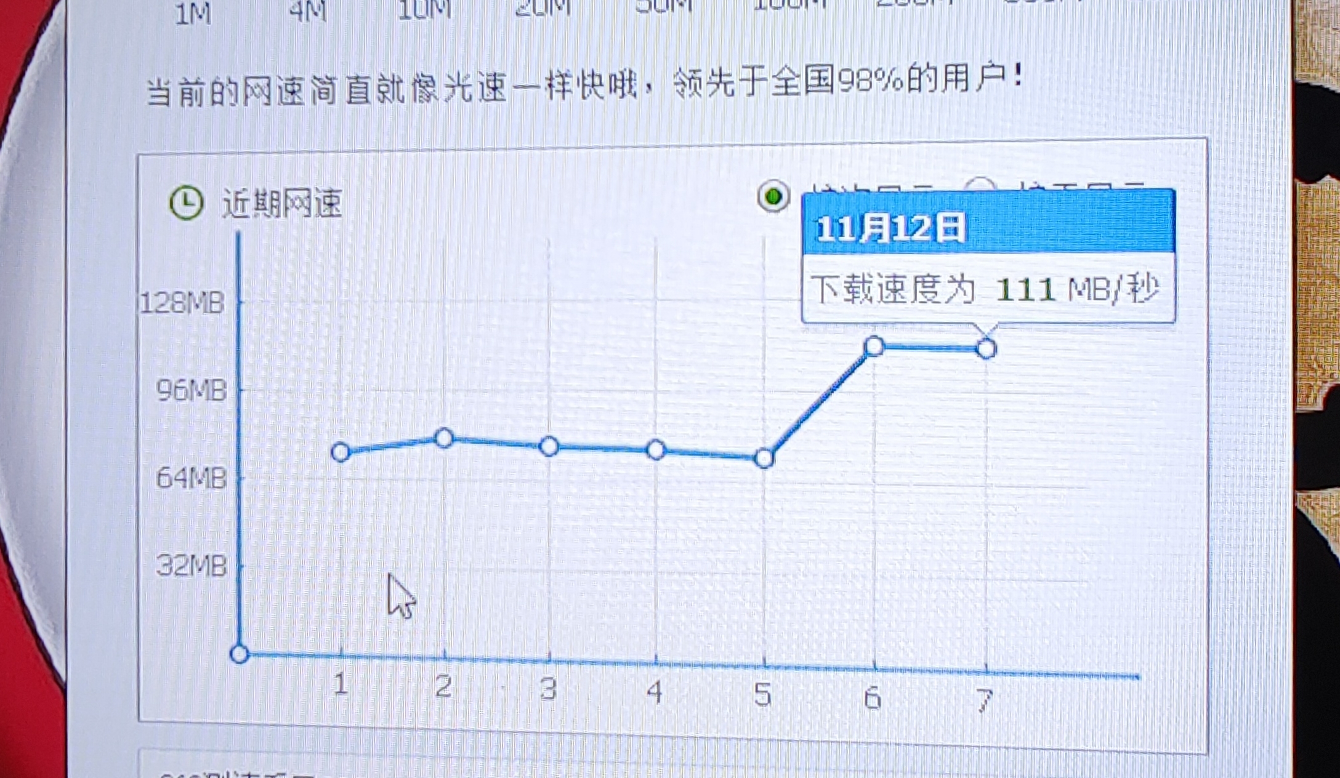Click the x-axis label 1
Image resolution: width=1340 pixels, height=778 pixels.
[341, 684]
